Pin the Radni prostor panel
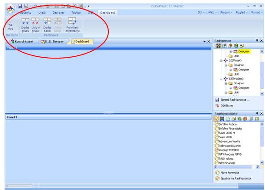The width and height of the screenshot is (265, 190). point(257,41)
